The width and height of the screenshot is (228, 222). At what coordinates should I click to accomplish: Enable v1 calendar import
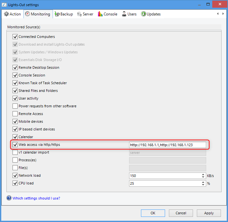15,152
